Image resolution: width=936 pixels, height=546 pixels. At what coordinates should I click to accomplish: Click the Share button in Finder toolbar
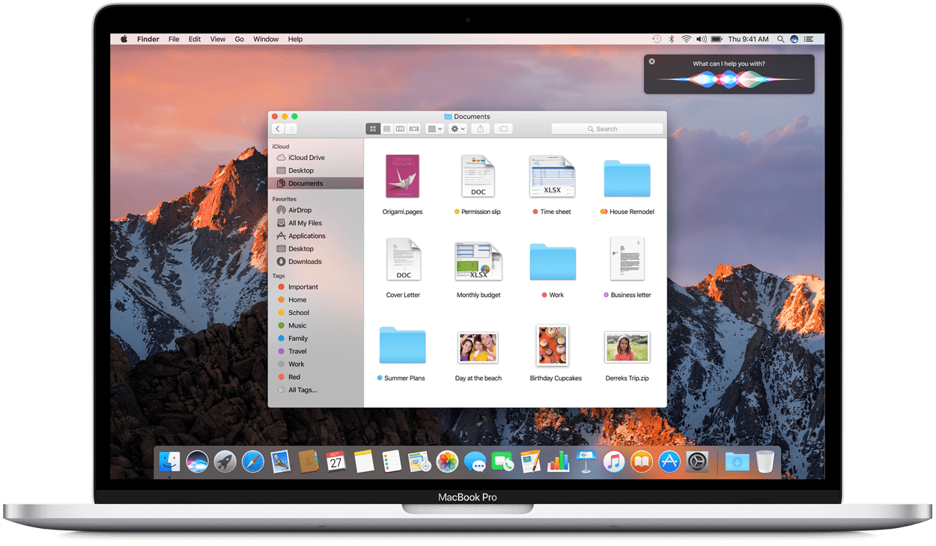481,129
